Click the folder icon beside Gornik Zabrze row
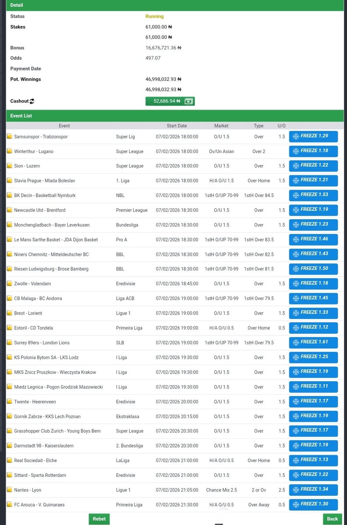 coord(10,416)
